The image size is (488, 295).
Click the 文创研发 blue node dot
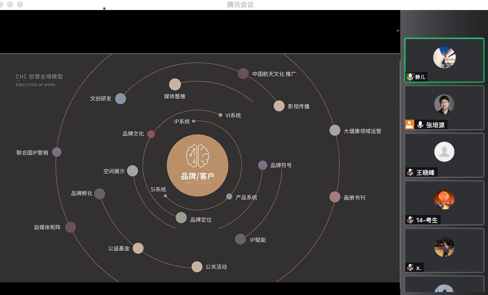[x=121, y=99]
